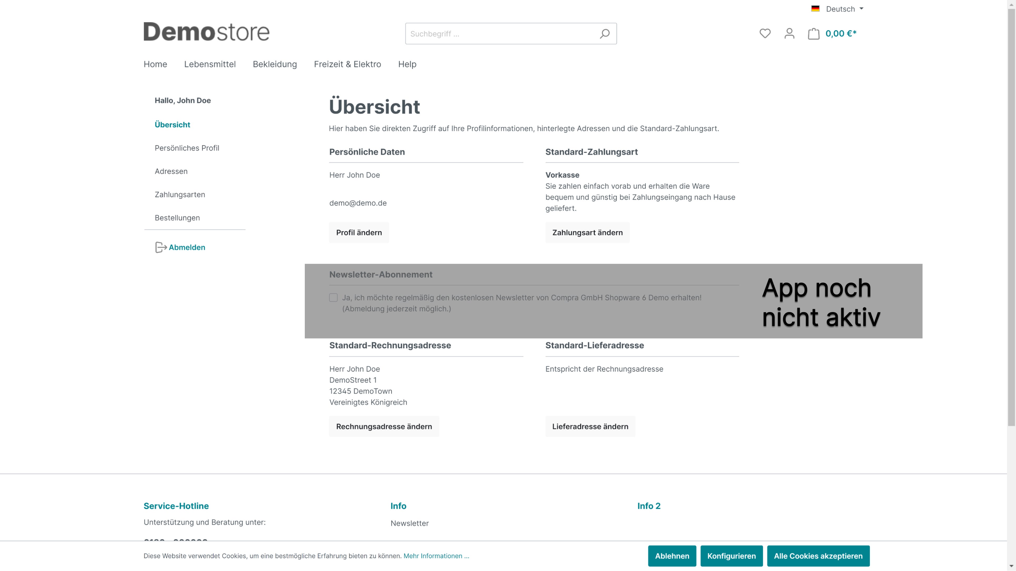Click Lieferadresse ändern button
The image size is (1016, 571).
[x=590, y=426]
